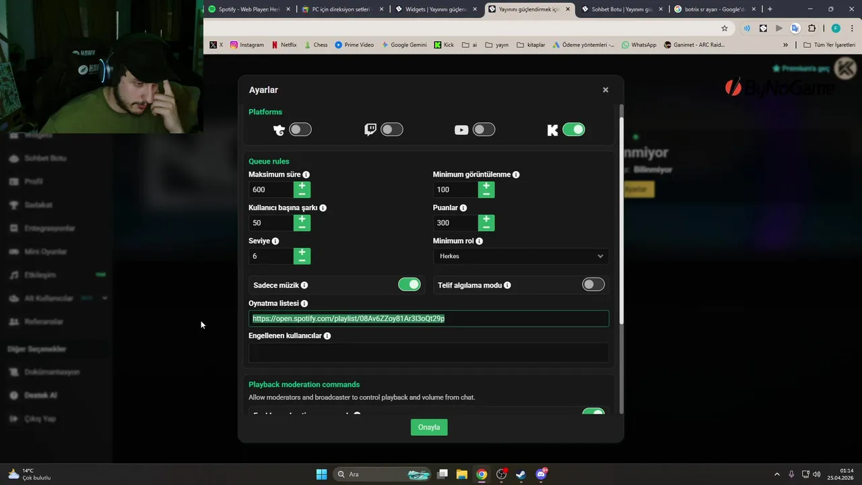
Task: Show info icon next to Sadece müzik
Action: click(304, 286)
